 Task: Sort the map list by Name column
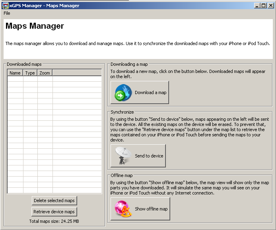pyautogui.click(x=15, y=73)
